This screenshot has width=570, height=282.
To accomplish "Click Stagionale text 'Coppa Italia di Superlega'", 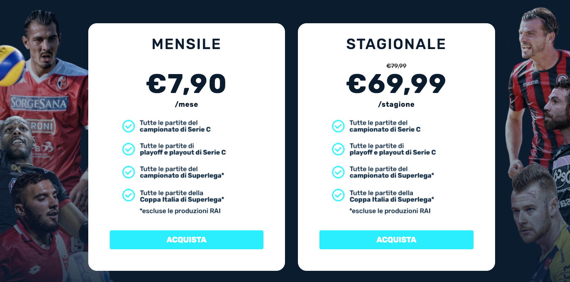I will (392, 199).
